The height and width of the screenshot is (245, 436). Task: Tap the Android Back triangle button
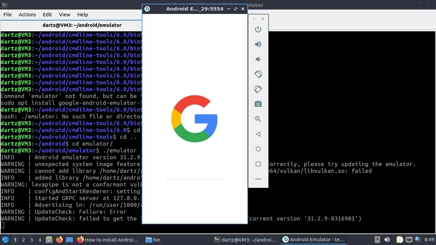pyautogui.click(x=258, y=134)
